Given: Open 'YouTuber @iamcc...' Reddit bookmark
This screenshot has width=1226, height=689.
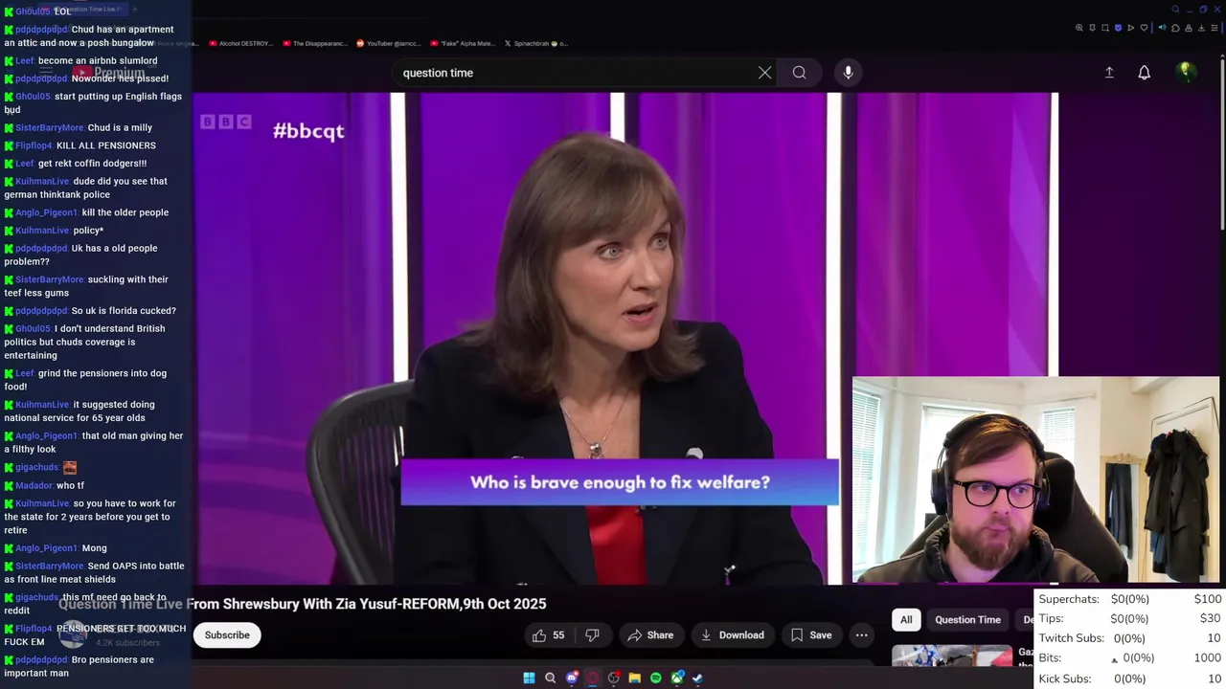Looking at the screenshot, I should point(388,43).
